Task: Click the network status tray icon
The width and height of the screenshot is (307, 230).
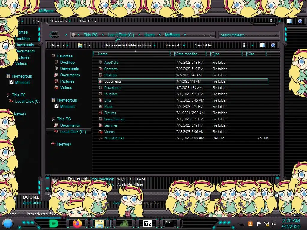Action: (x=267, y=223)
